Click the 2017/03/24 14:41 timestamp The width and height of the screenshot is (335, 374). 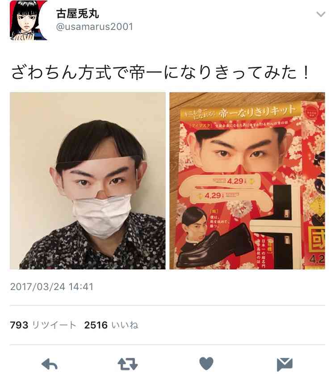pyautogui.click(x=52, y=286)
